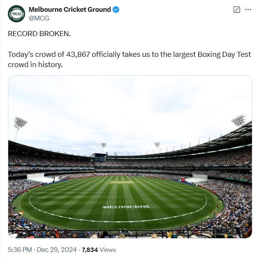The height and width of the screenshot is (259, 259).
Task: Open the three-dot more options menu
Action: 248,10
